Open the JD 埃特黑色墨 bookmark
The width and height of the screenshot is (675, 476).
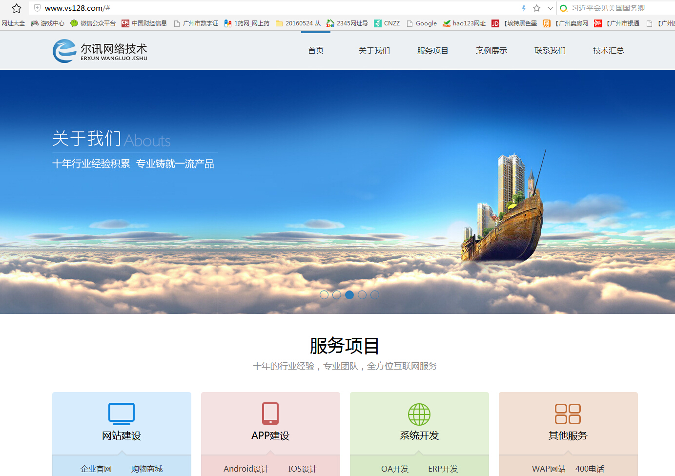click(x=514, y=23)
